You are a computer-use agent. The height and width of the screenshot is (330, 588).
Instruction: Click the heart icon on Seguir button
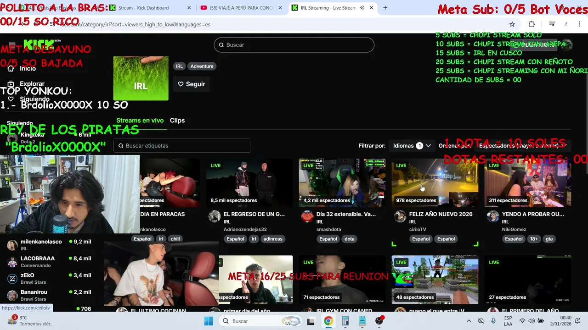[x=181, y=84]
